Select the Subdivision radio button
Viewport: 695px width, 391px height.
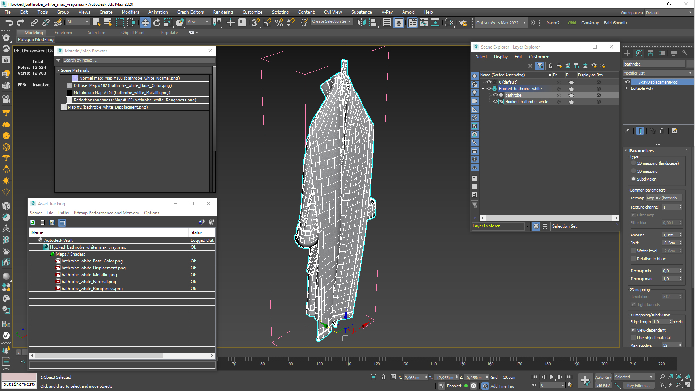(633, 179)
